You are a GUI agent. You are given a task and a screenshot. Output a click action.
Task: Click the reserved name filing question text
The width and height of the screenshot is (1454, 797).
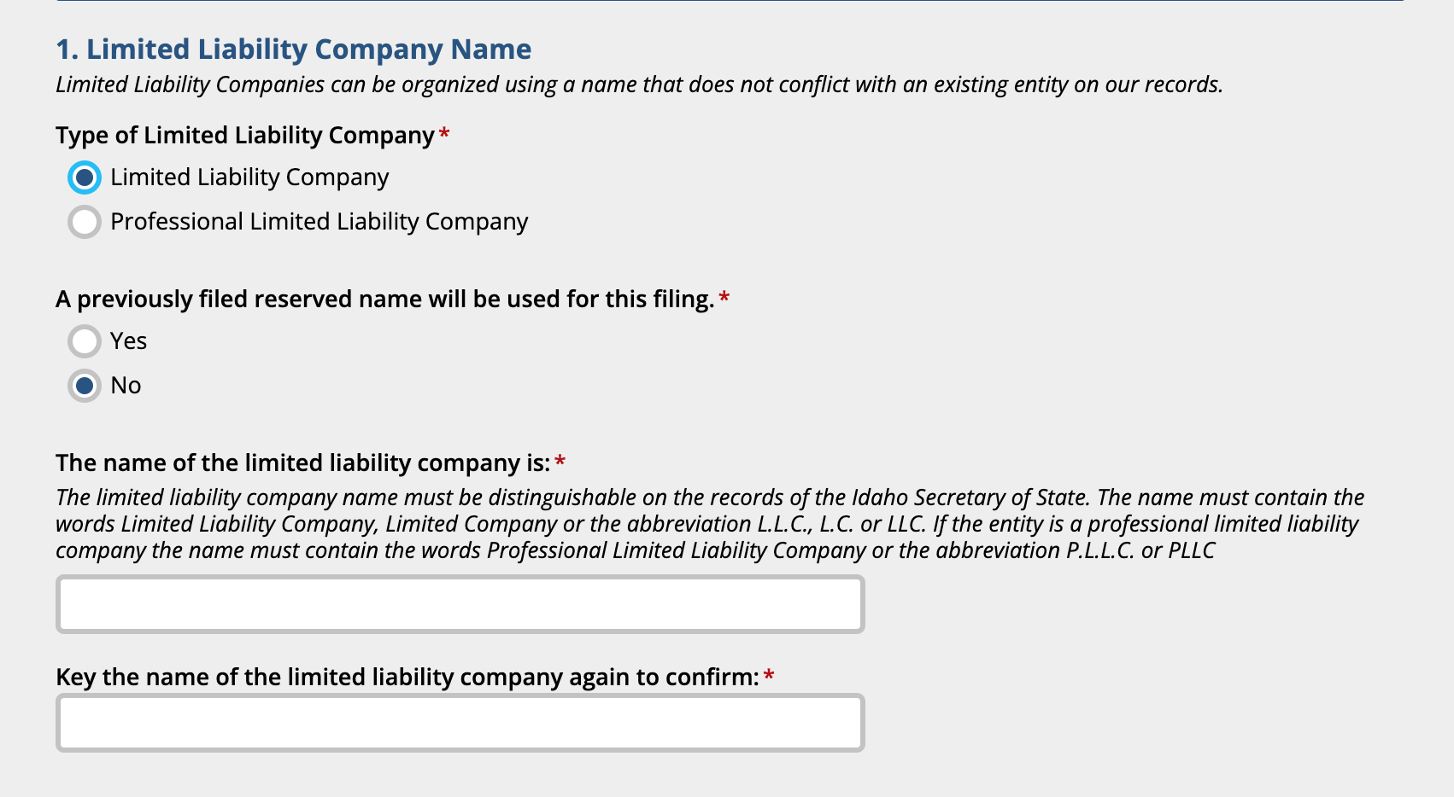pos(384,299)
